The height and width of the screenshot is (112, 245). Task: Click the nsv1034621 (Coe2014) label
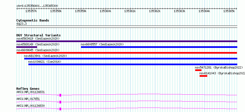(45, 62)
